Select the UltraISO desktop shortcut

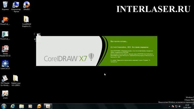(x=26, y=5)
